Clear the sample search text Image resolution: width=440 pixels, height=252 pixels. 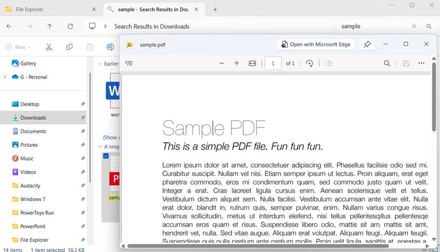tap(414, 26)
